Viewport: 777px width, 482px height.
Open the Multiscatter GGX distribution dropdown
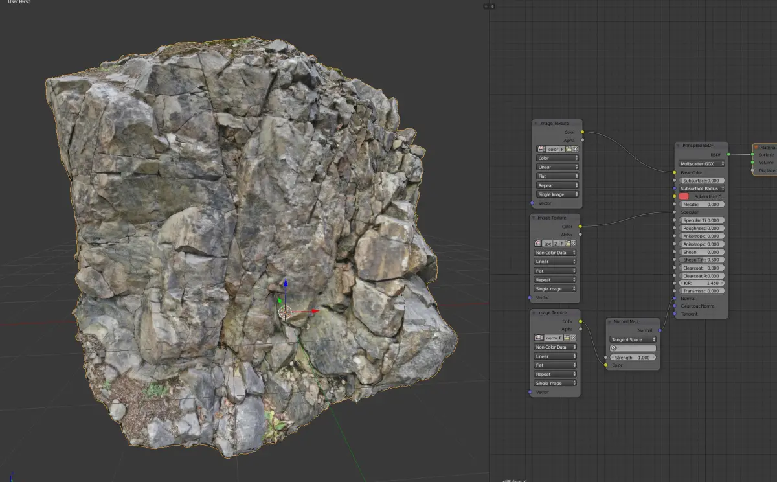(702, 164)
